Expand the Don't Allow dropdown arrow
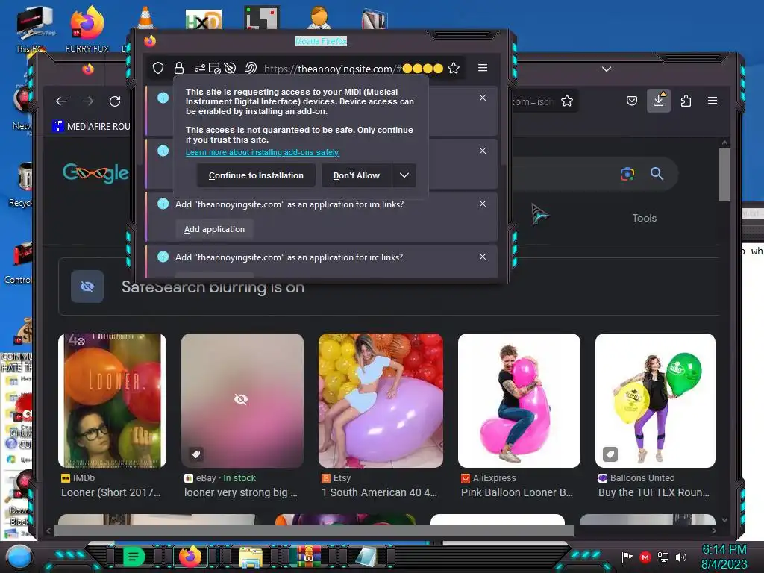Viewport: 764px width, 573px height. [x=404, y=175]
